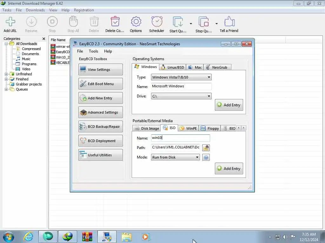This screenshot has height=243, width=325.
Task: Click Edit Boot Menu button
Action: [x=101, y=84]
